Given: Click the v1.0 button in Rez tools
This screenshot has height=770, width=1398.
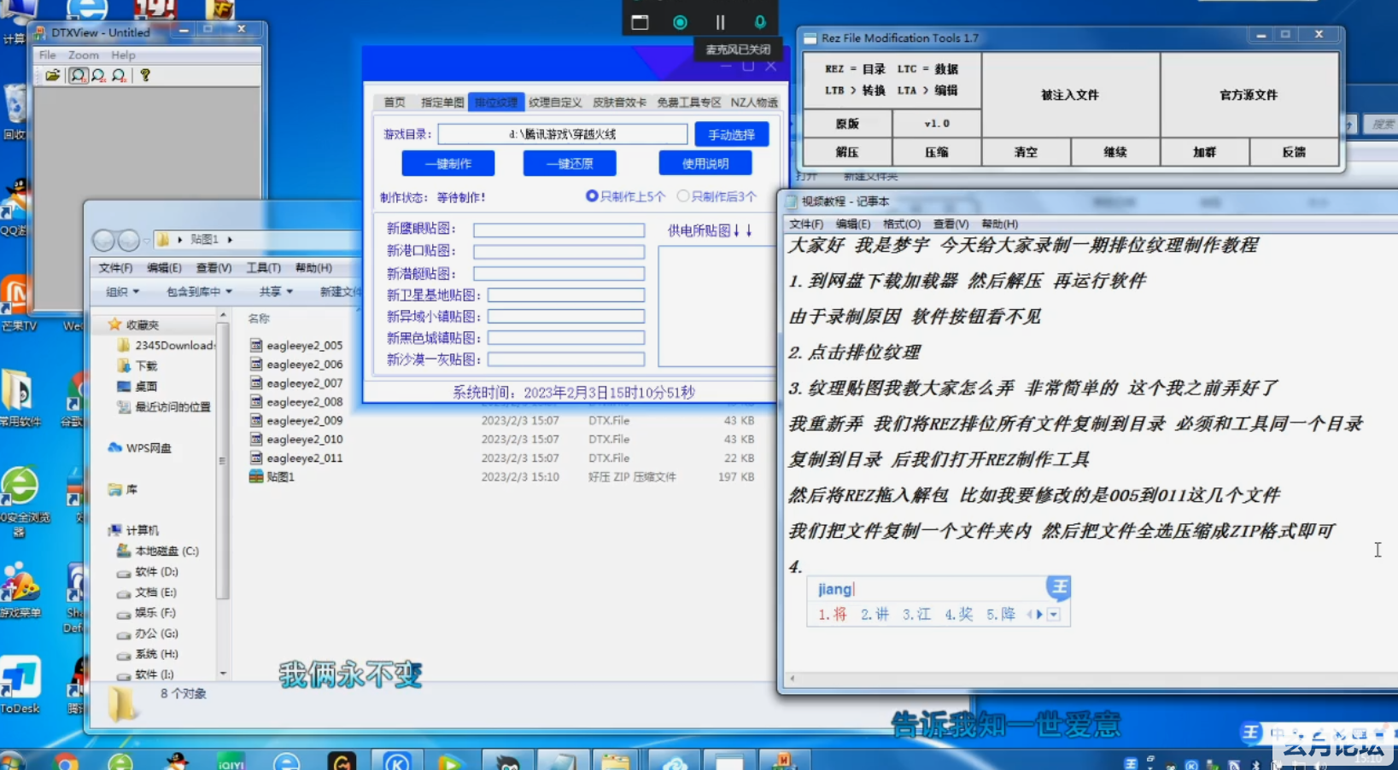Looking at the screenshot, I should point(937,124).
